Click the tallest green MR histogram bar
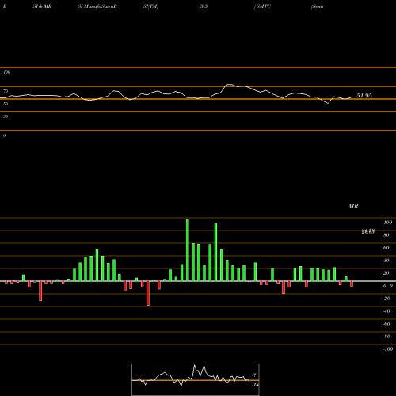This screenshot has height=396, width=396. point(188,250)
